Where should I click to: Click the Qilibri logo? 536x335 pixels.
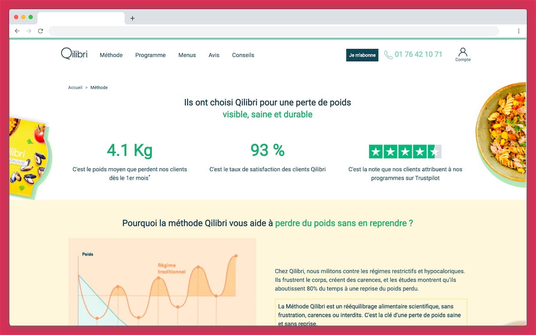(74, 54)
